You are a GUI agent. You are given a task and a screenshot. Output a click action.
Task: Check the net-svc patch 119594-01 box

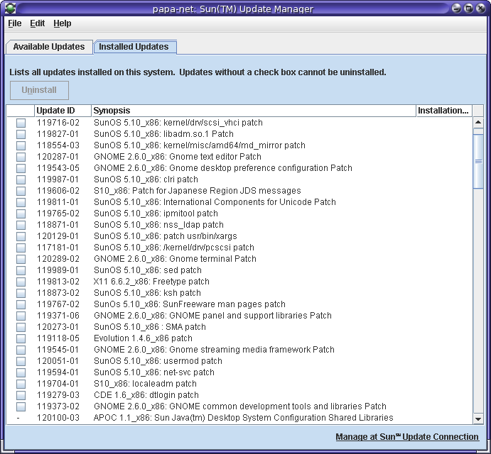point(21,372)
